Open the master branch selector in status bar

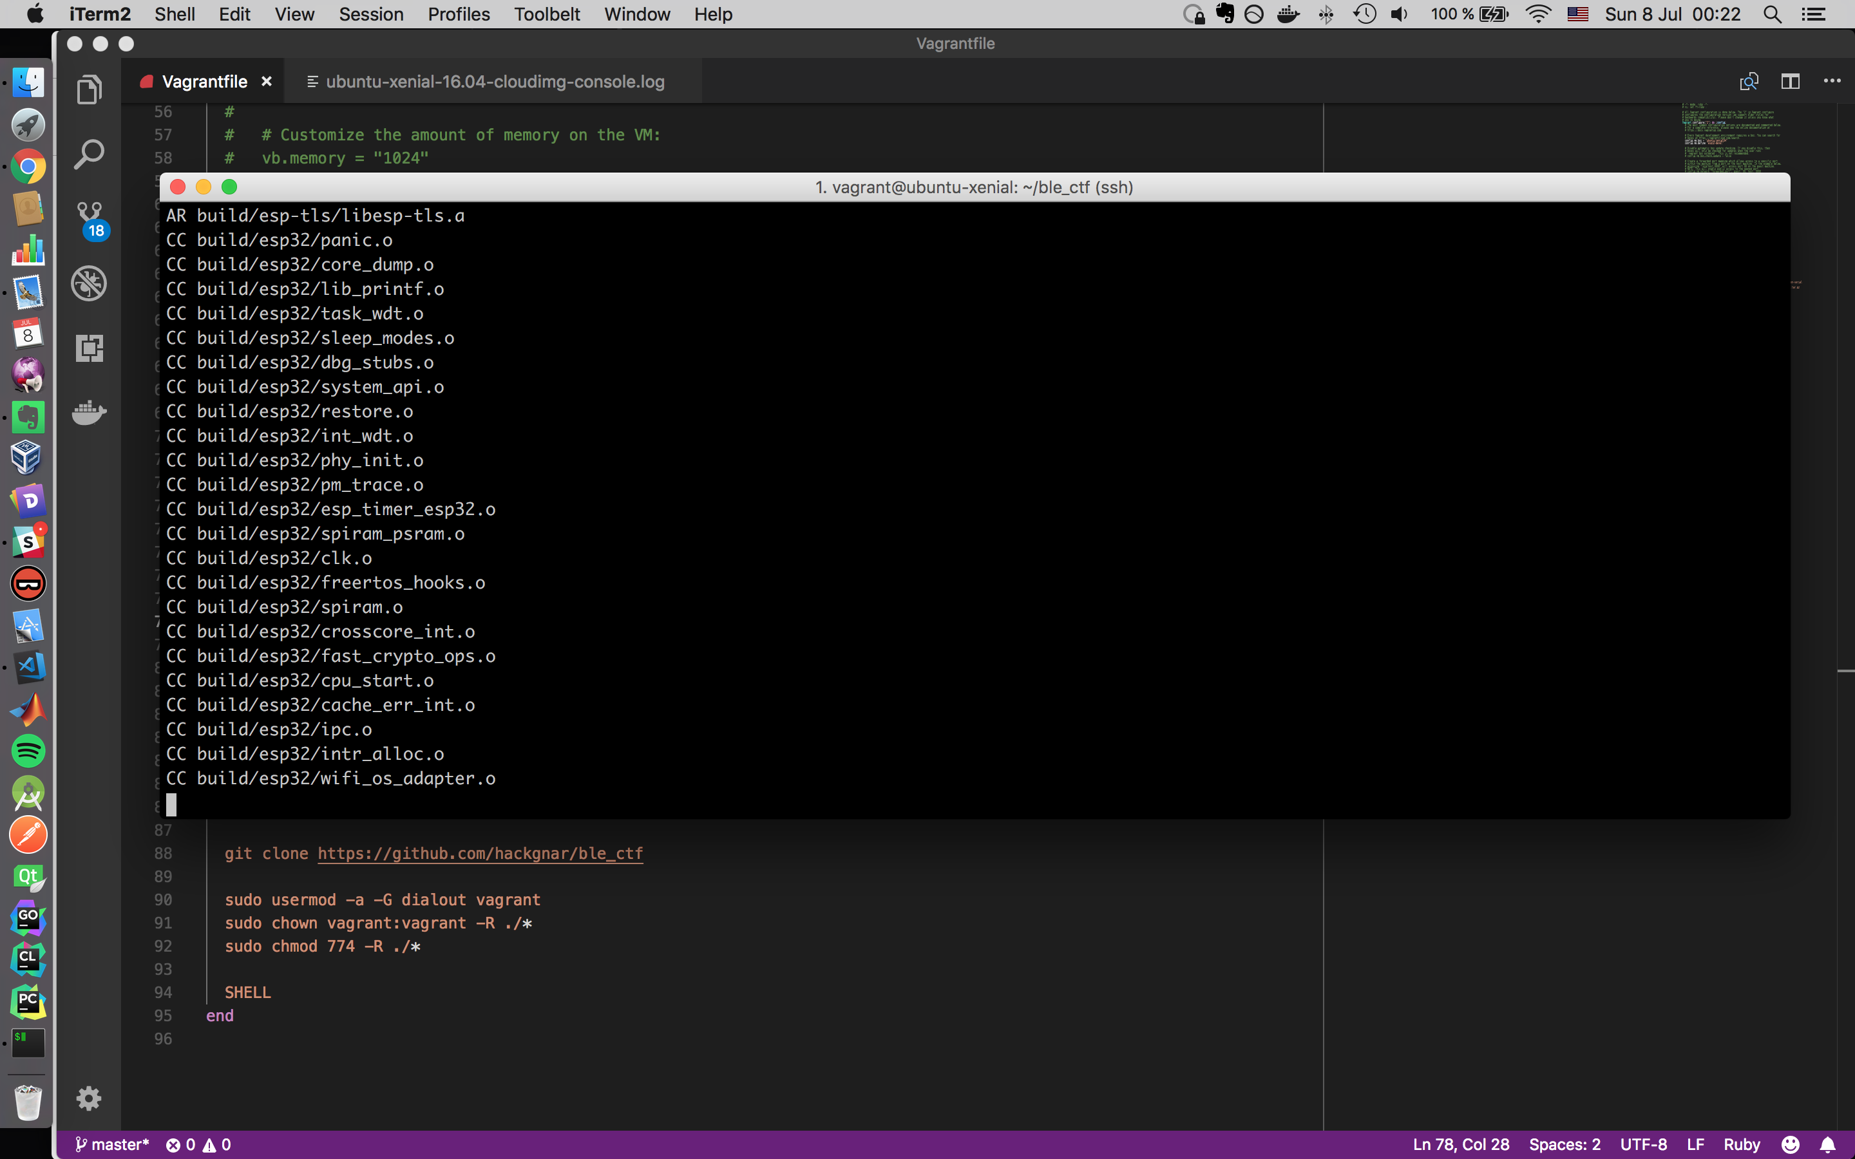[x=112, y=1144]
